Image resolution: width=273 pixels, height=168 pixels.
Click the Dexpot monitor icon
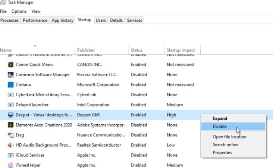tap(10, 115)
